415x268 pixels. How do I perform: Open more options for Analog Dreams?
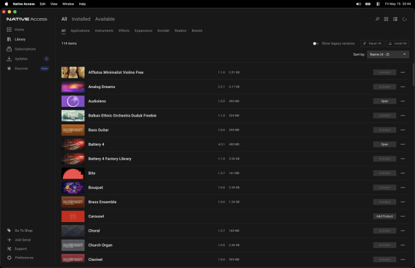coord(403,87)
